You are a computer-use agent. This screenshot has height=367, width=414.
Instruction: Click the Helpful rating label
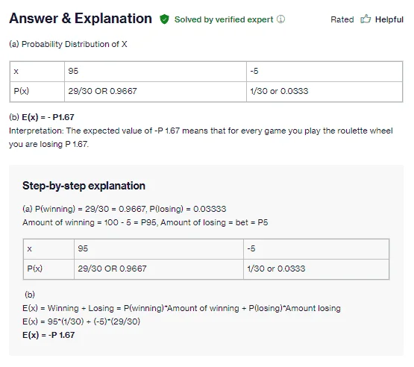tap(389, 19)
